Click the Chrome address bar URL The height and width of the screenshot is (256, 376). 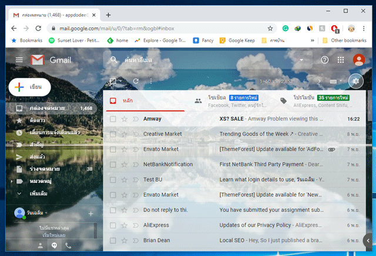click(x=117, y=29)
